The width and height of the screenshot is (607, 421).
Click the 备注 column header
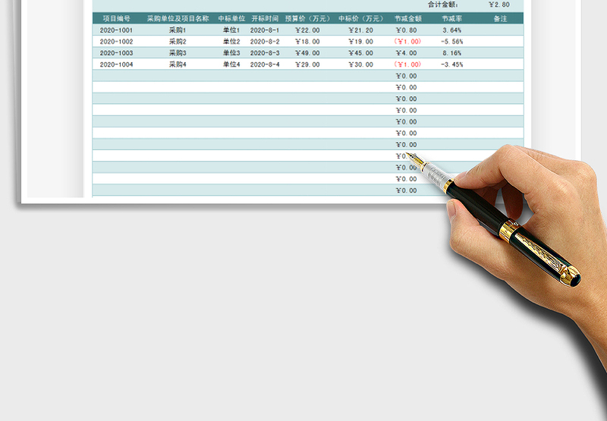(500, 18)
